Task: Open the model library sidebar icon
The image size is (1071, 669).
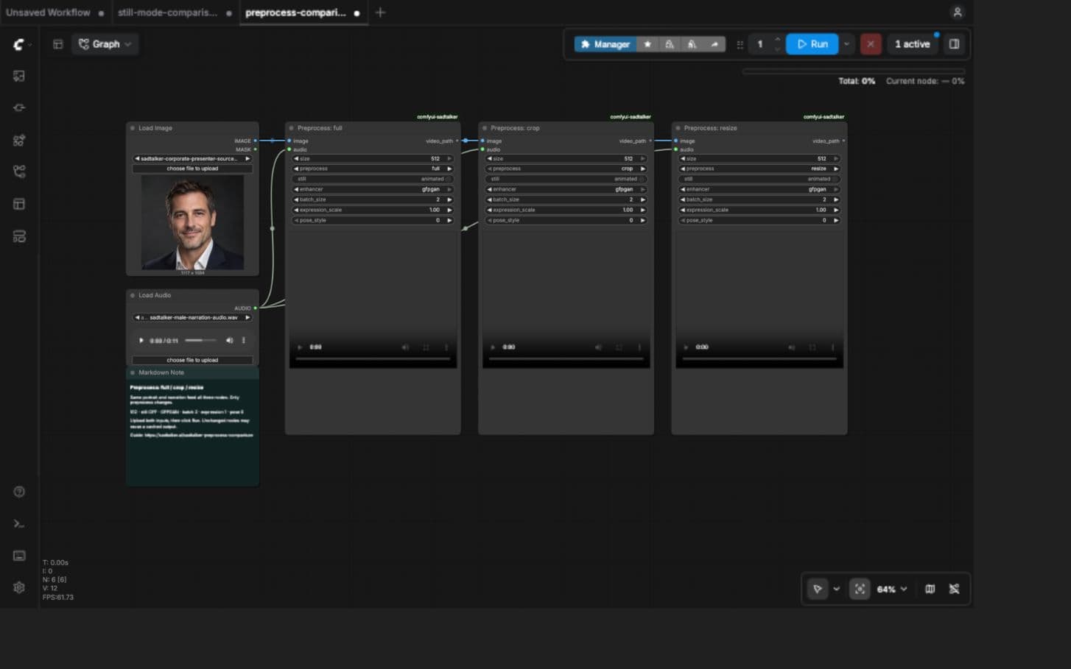Action: click(x=19, y=140)
